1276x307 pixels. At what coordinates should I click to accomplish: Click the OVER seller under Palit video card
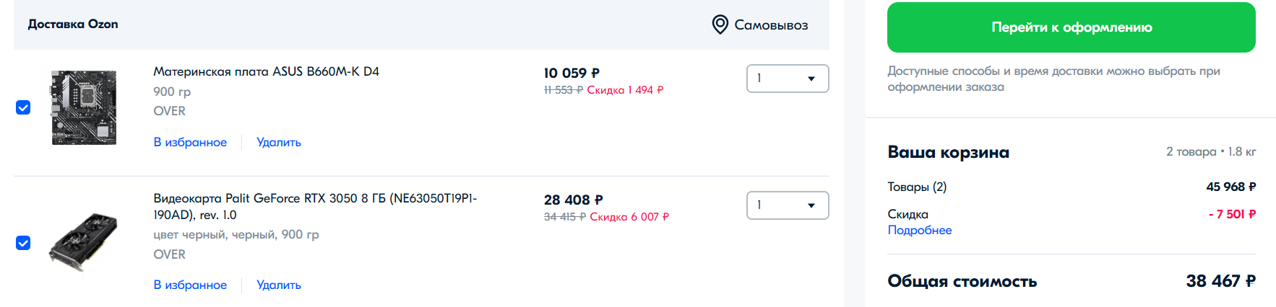[x=169, y=254]
